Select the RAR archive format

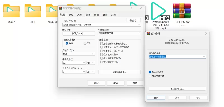click(x=69, y=43)
